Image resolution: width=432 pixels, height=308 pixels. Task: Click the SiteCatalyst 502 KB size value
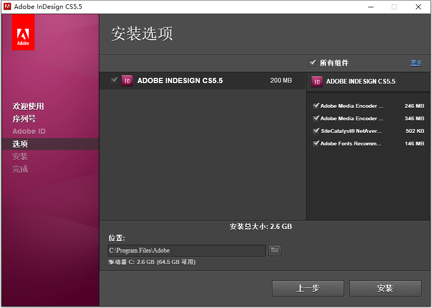coord(415,131)
